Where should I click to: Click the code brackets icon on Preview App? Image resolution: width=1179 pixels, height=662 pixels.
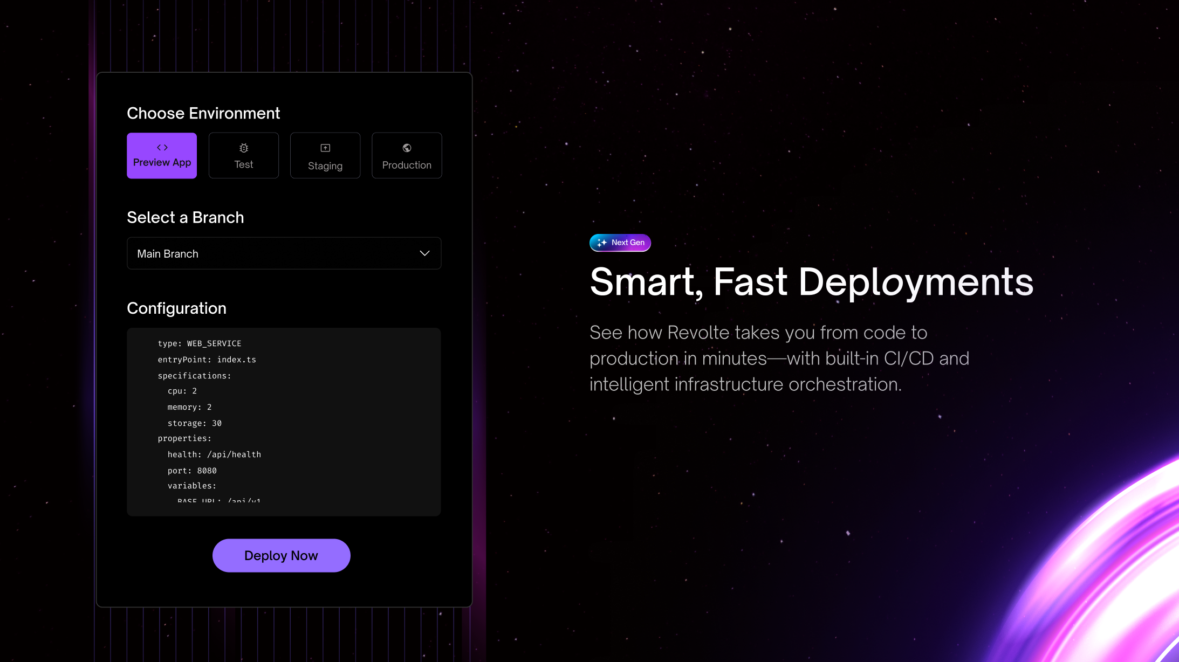tap(162, 147)
